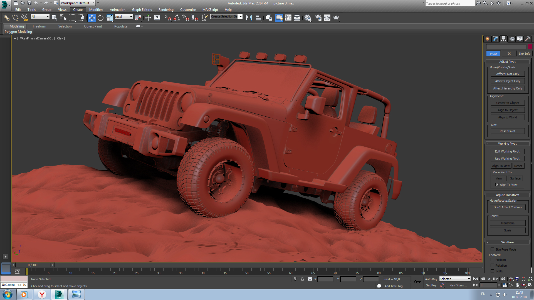534x300 pixels.
Task: Open the Select by Name dialog icon
Action: coord(63,18)
